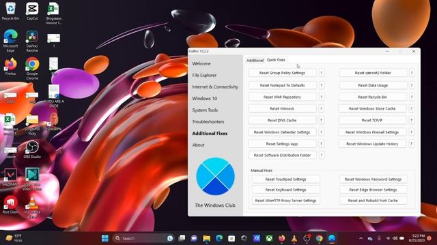
Task: Select Additional Fixes in the sidebar
Action: coord(210,133)
